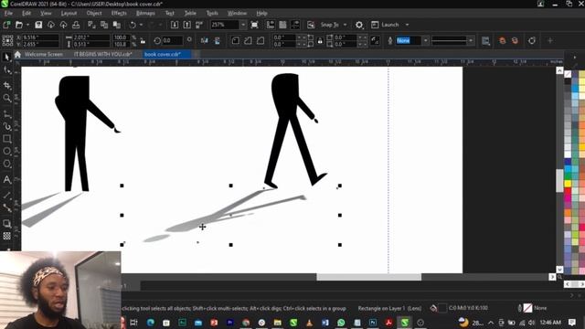585x329 pixels.
Task: Select the Transparency tool
Action: point(6,236)
